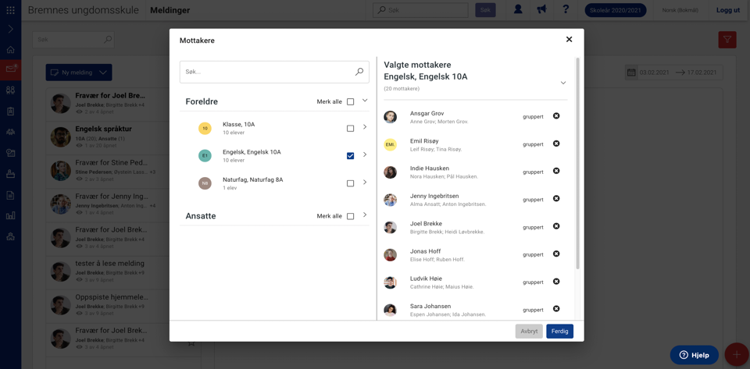Viewport: 750px width, 369px height.
Task: Collapse the Foreldre section chevron
Action: point(365,101)
